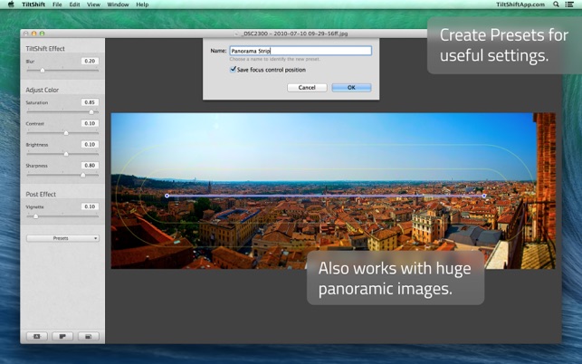Click "Choose a name to identify" hint text
Screen dimensions: 582x364
(x=274, y=59)
